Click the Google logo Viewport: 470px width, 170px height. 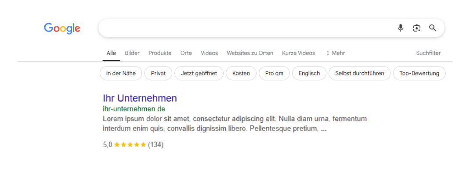tap(62, 28)
